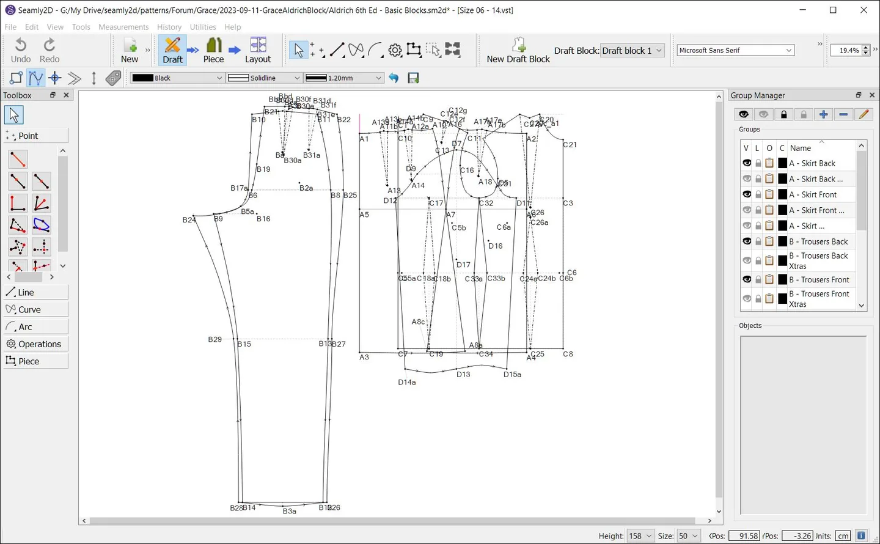Click the tag label icon in second toolbar
The image size is (880, 544).
[113, 78]
